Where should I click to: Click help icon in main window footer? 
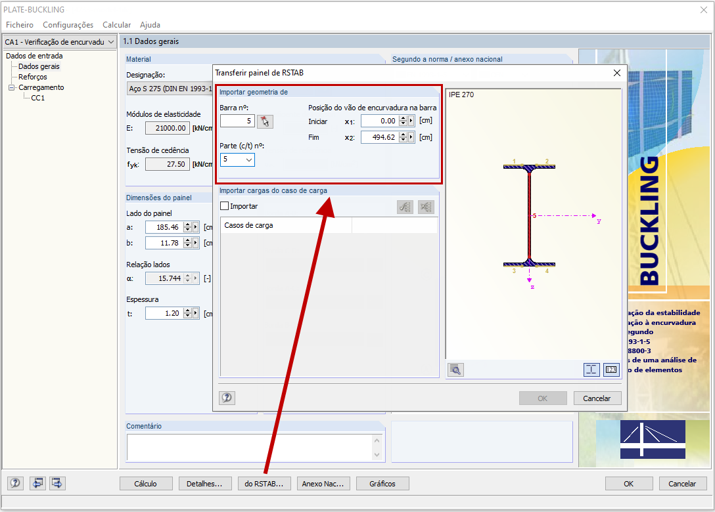(x=15, y=483)
